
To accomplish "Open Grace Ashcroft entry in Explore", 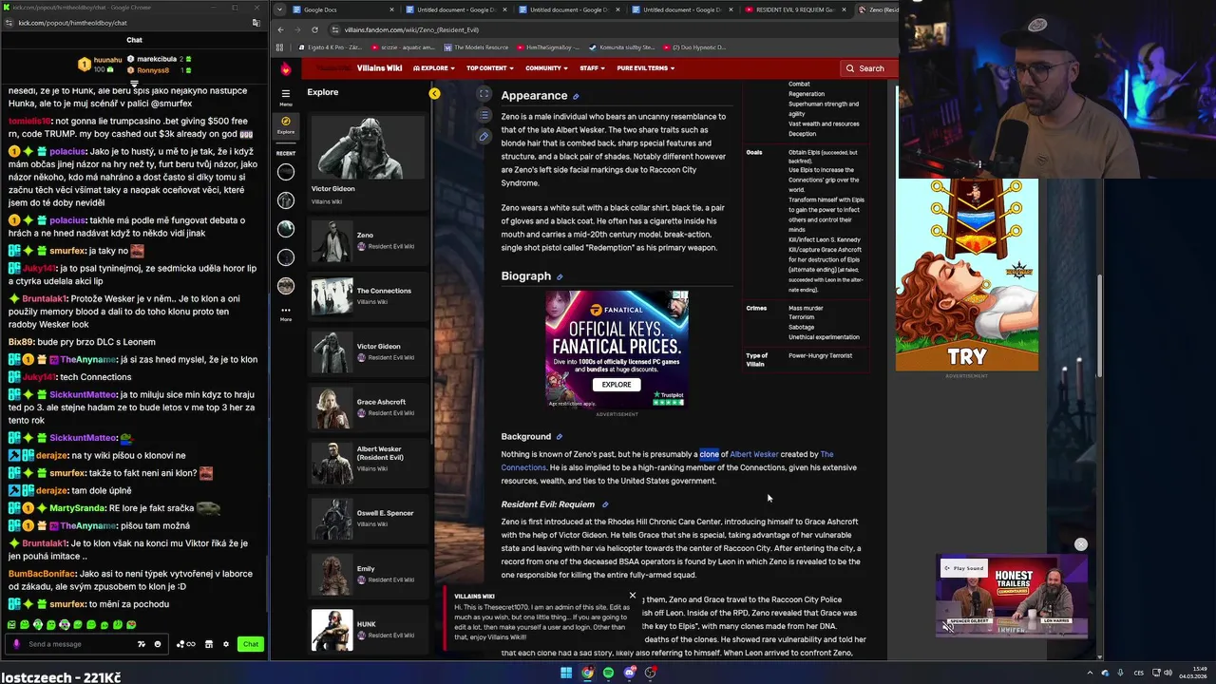I will tap(369, 408).
